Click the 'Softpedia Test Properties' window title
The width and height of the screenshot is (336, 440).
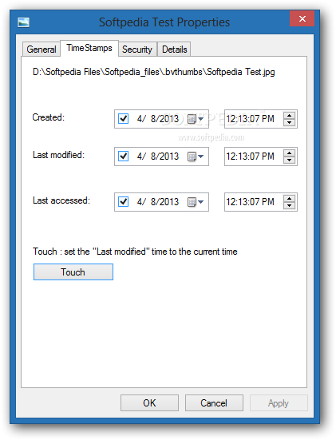coord(164,22)
